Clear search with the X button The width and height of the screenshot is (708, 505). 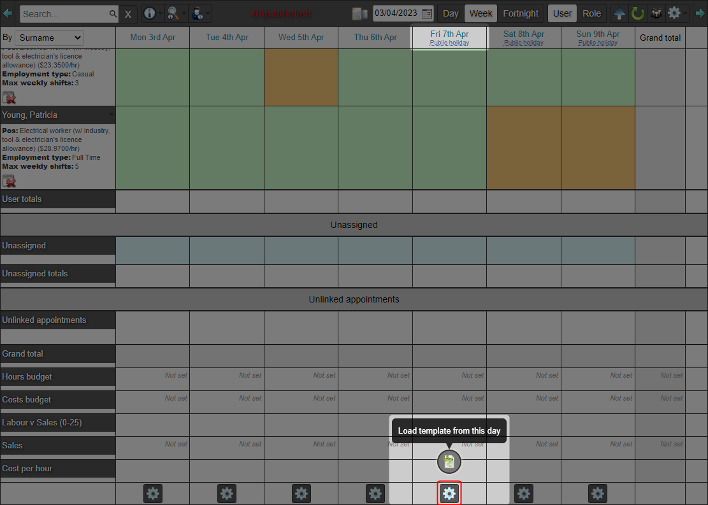click(x=128, y=14)
